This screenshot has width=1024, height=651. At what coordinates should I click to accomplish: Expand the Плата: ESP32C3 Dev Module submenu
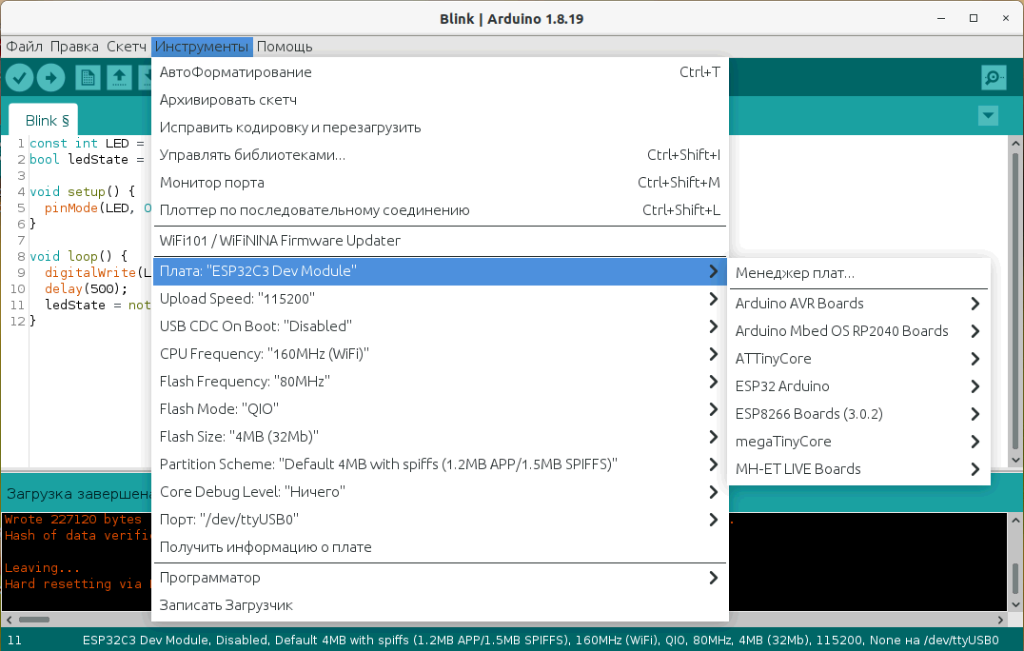441,271
